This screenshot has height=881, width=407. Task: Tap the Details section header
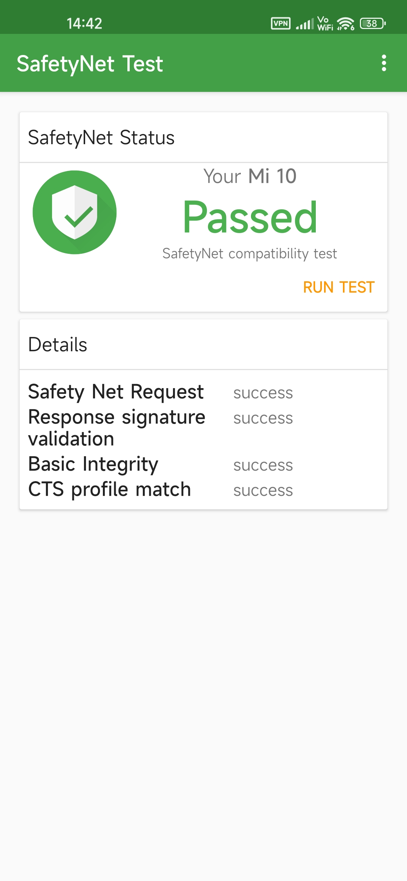(x=58, y=344)
